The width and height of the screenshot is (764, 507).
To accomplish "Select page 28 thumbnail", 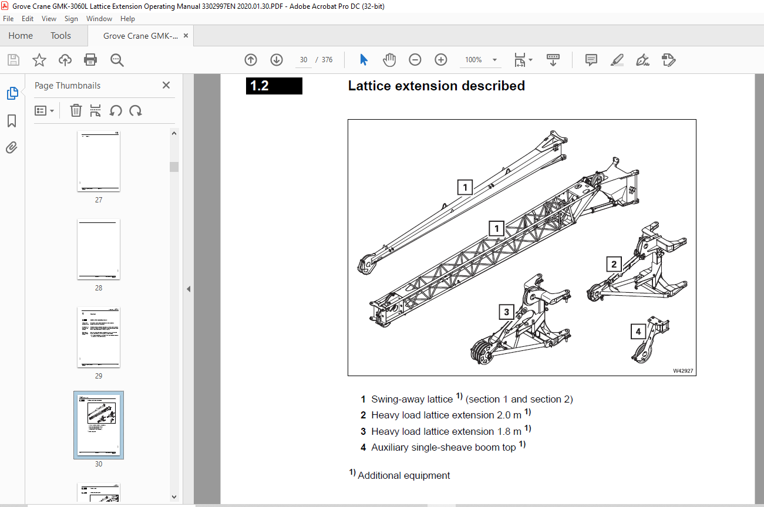I will click(x=99, y=249).
